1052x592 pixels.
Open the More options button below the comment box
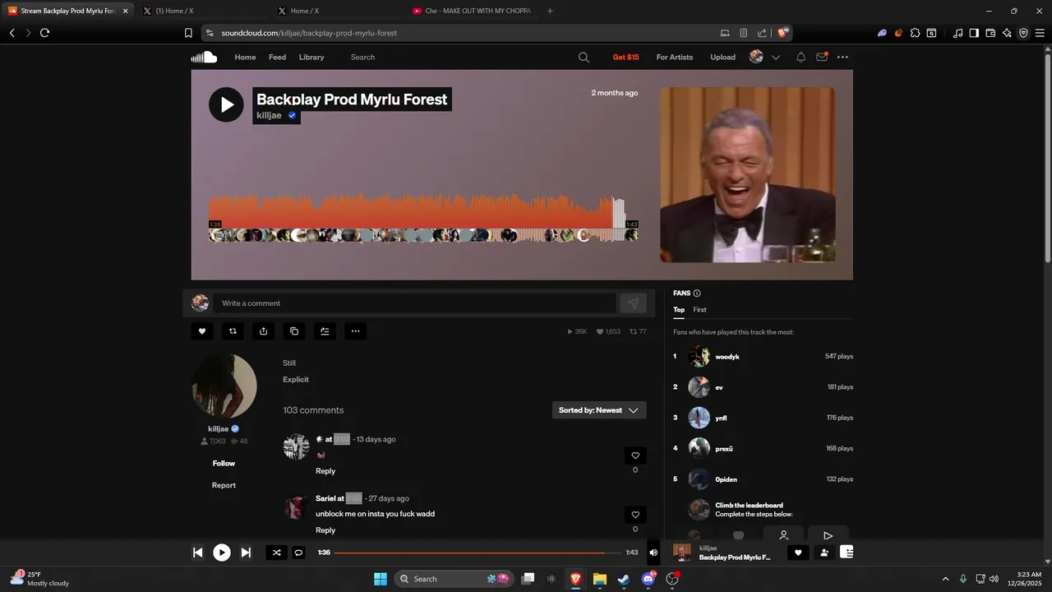click(x=355, y=331)
